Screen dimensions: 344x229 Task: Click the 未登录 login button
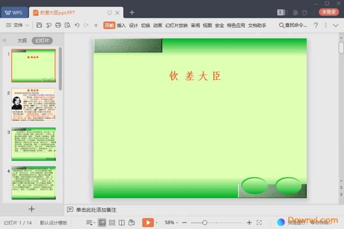pyautogui.click(x=329, y=12)
